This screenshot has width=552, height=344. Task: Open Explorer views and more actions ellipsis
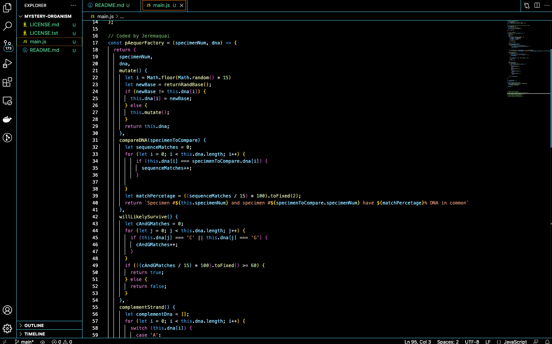point(73,5)
